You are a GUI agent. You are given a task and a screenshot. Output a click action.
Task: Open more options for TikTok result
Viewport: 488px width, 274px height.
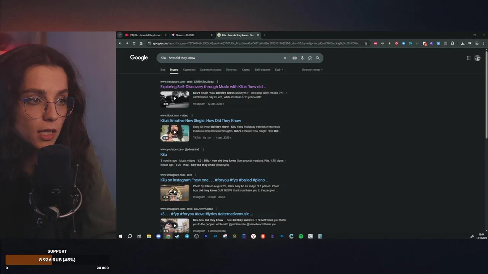point(192,115)
